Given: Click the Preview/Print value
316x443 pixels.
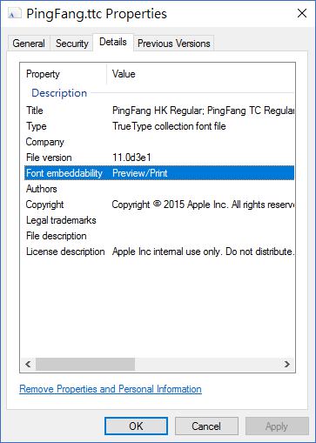Looking at the screenshot, I should 140,173.
